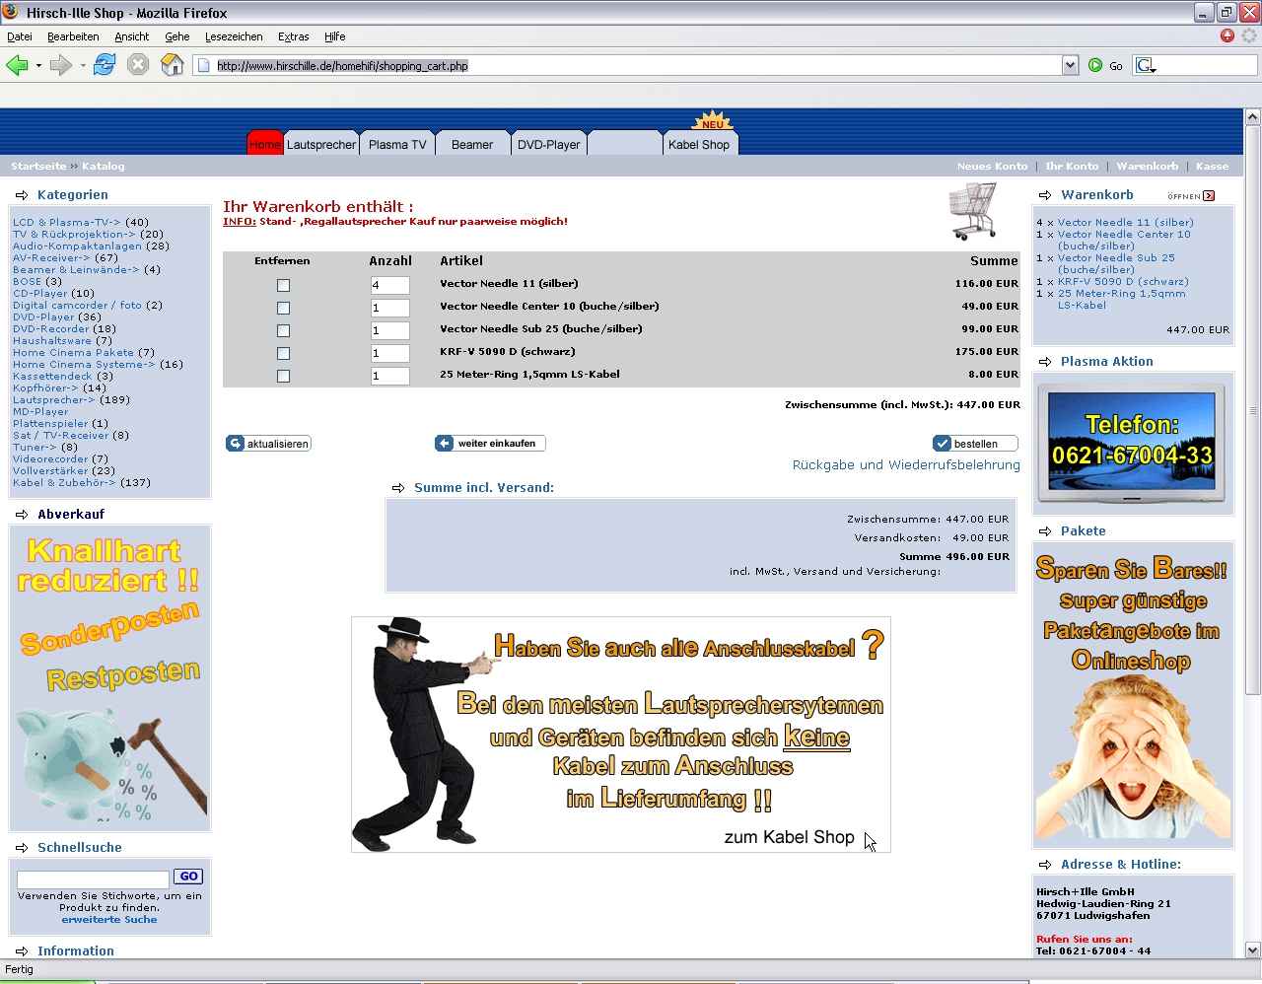The height and width of the screenshot is (984, 1262).
Task: Open the Datei menu
Action: coord(20,36)
